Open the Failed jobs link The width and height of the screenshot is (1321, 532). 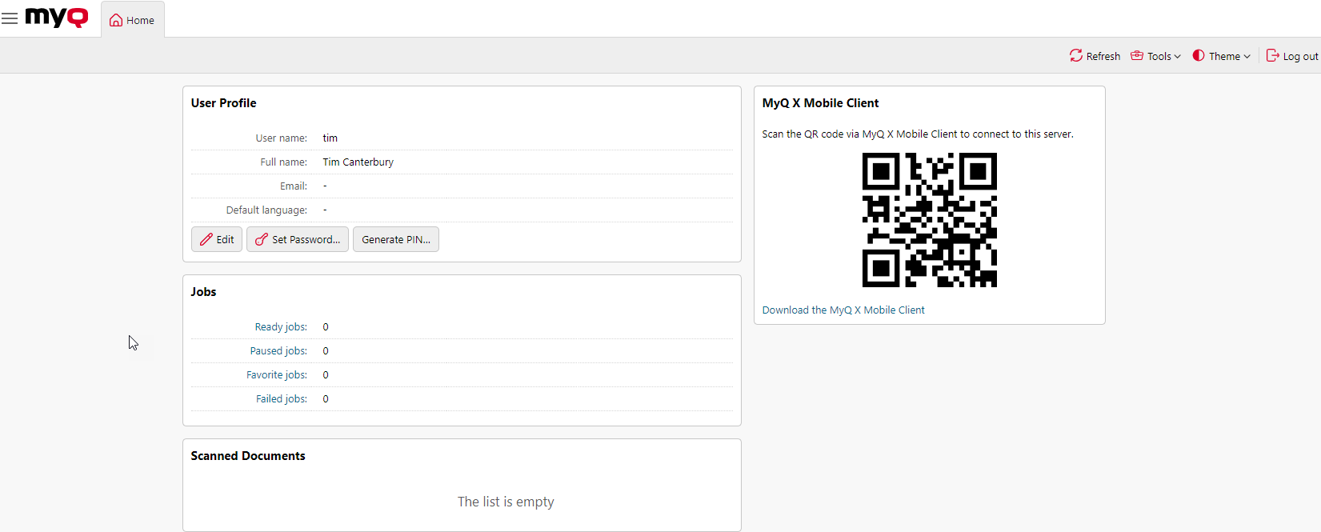click(x=282, y=398)
